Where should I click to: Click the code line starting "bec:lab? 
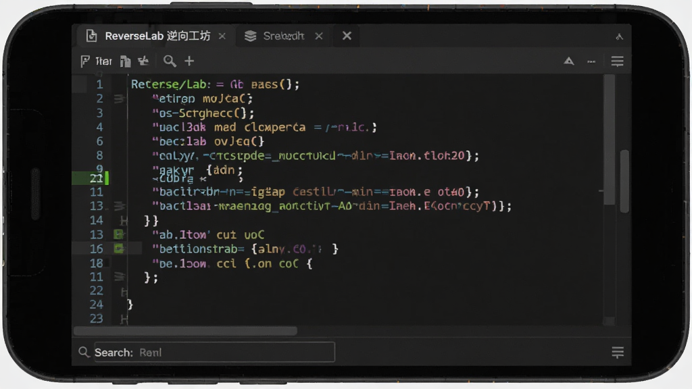(x=208, y=142)
